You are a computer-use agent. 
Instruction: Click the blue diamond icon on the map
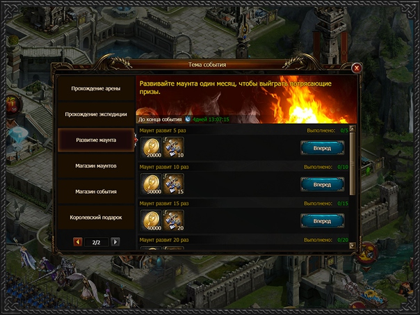[x=18, y=134]
